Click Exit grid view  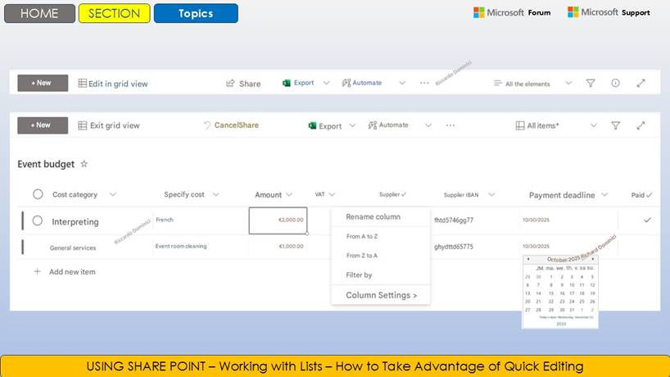point(109,125)
